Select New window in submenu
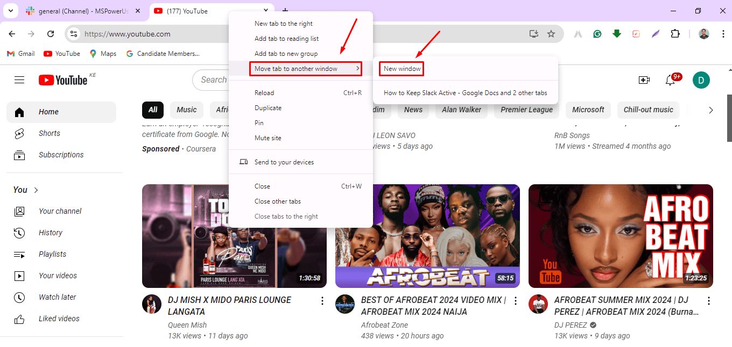This screenshot has height=347, width=732. (466, 69)
